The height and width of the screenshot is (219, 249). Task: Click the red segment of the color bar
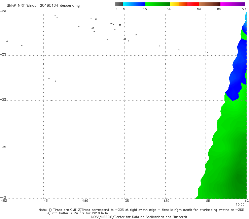(193, 4)
